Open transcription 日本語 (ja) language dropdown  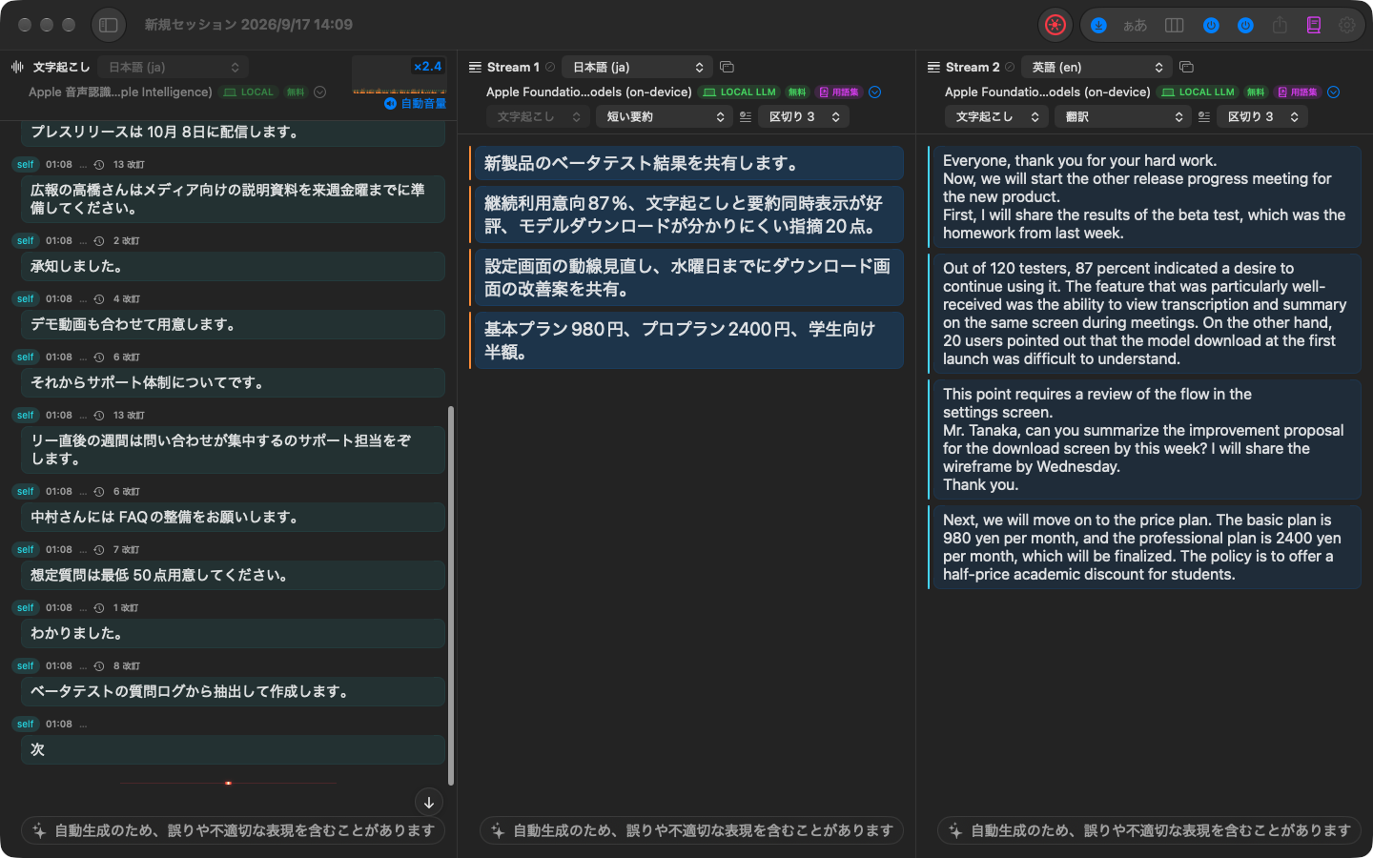click(x=174, y=67)
